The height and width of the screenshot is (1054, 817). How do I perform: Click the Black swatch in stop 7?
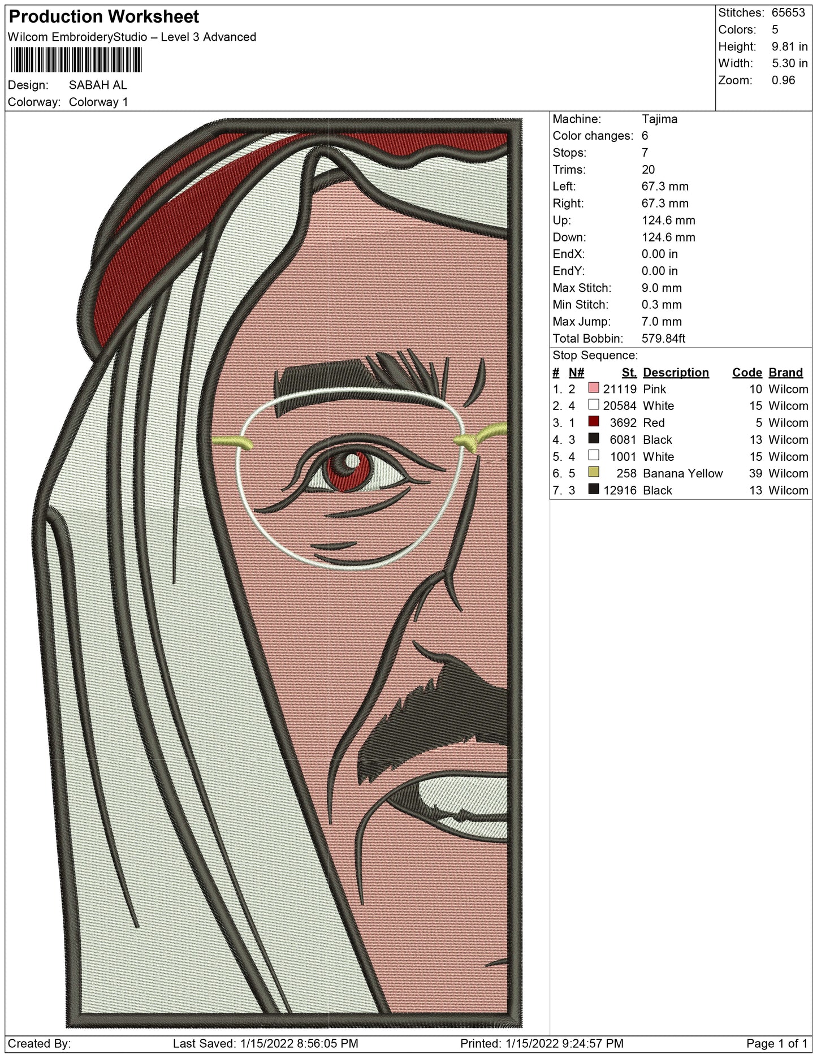(x=593, y=490)
